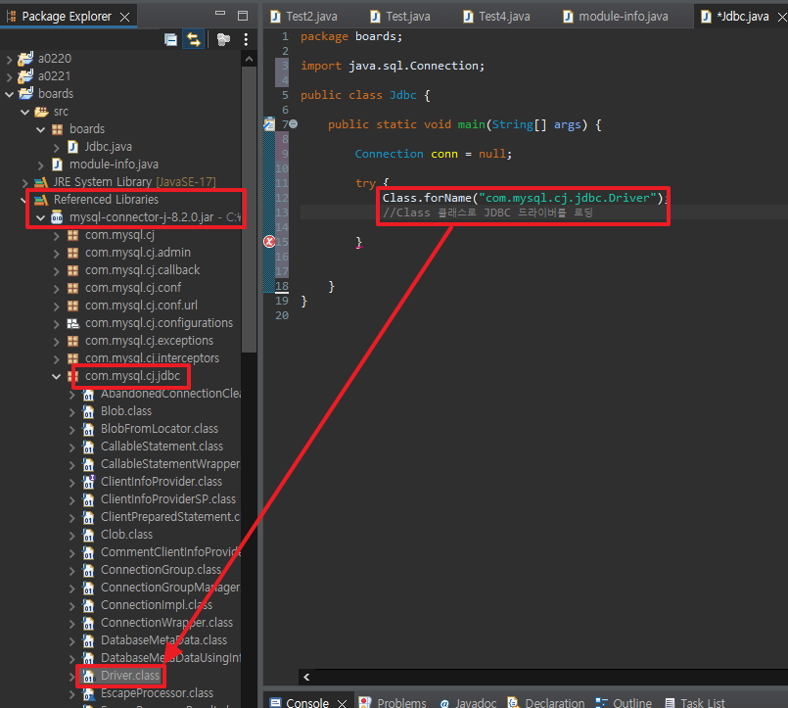Viewport: 788px width, 708px height.
Task: Expand the a0221 project
Action: tap(9, 77)
